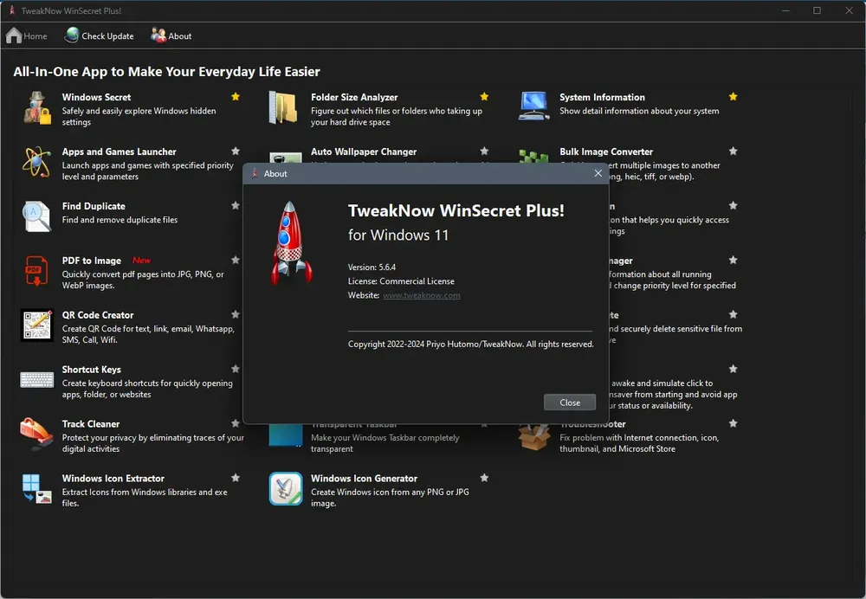Viewport: 866px width, 599px height.
Task: Mark Find Duplicate as favorite using star
Action: (236, 206)
